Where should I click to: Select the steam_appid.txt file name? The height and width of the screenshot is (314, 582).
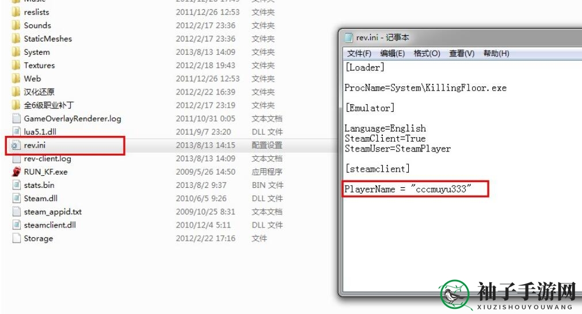[53, 212]
